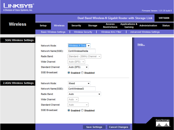Enable SSID Broadcast for 5GHz
The width and height of the screenshot is (174, 130).
(69, 73)
